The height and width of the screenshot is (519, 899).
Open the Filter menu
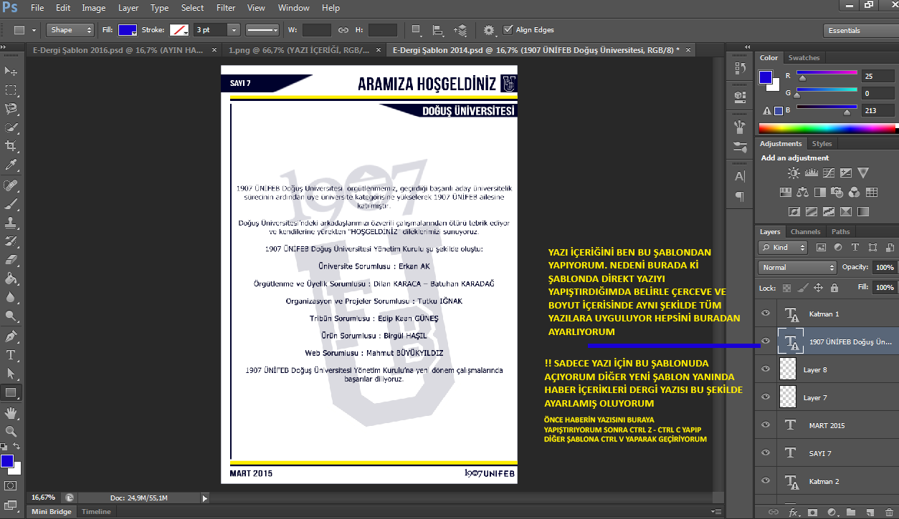point(226,8)
